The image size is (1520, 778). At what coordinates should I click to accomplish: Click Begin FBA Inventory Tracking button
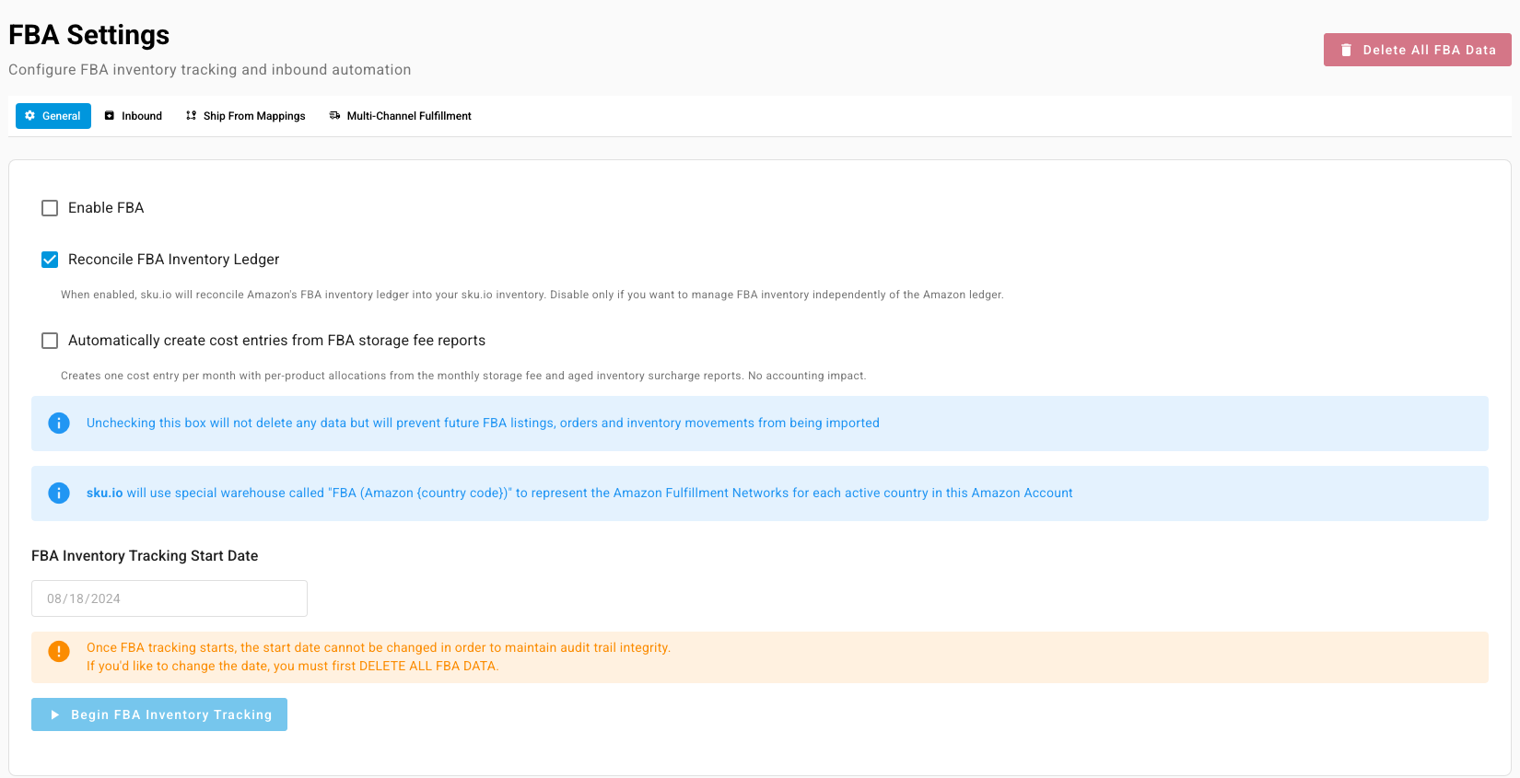coord(159,714)
